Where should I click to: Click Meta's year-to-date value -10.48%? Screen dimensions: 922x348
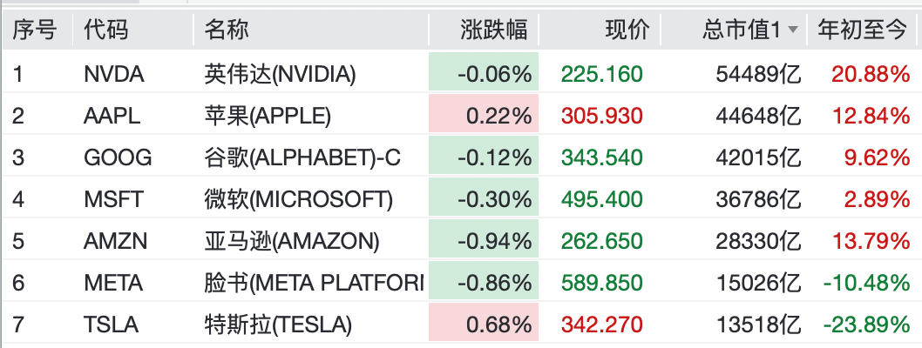point(866,283)
